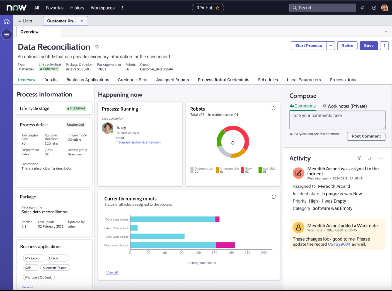
Task: Click the sort icon in Activity panel
Action: pos(370,158)
